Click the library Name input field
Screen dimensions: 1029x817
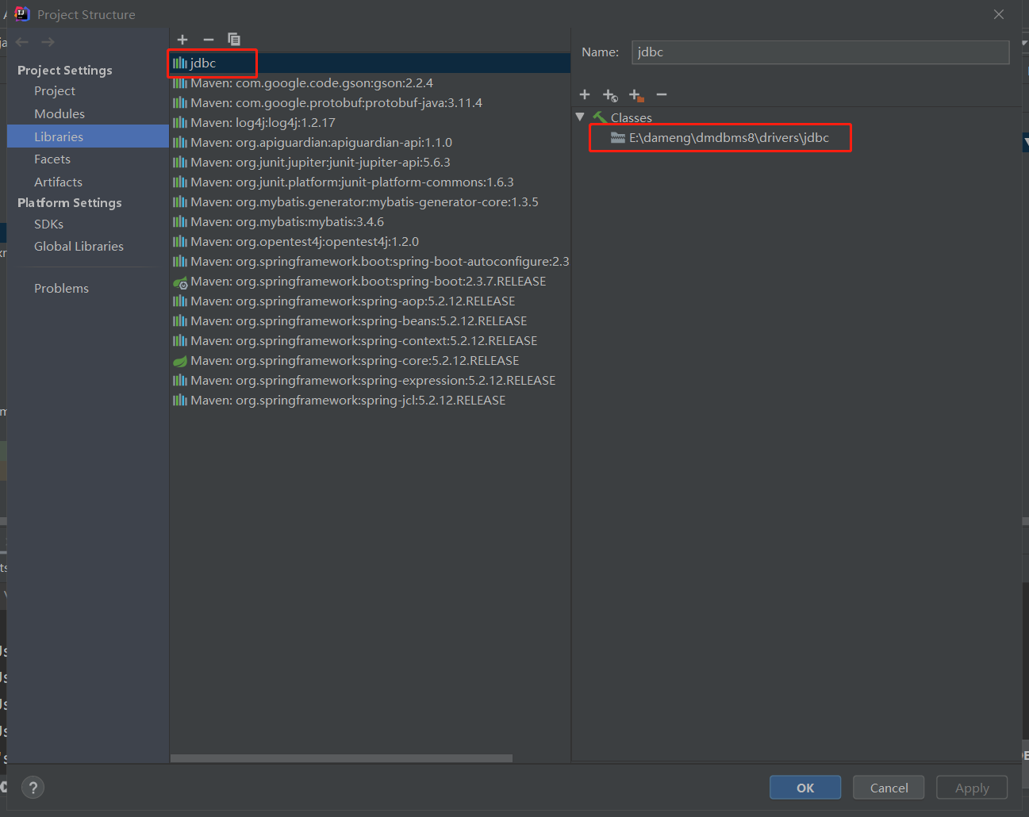tap(820, 52)
